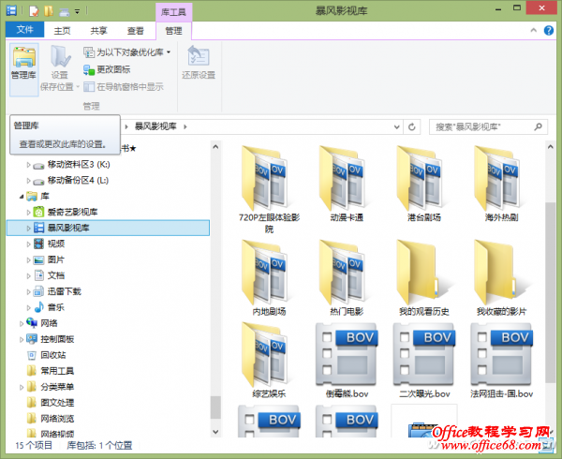Switch to the 管理 (Manage) tab
Screen dimensions: 562x459
click(x=173, y=31)
